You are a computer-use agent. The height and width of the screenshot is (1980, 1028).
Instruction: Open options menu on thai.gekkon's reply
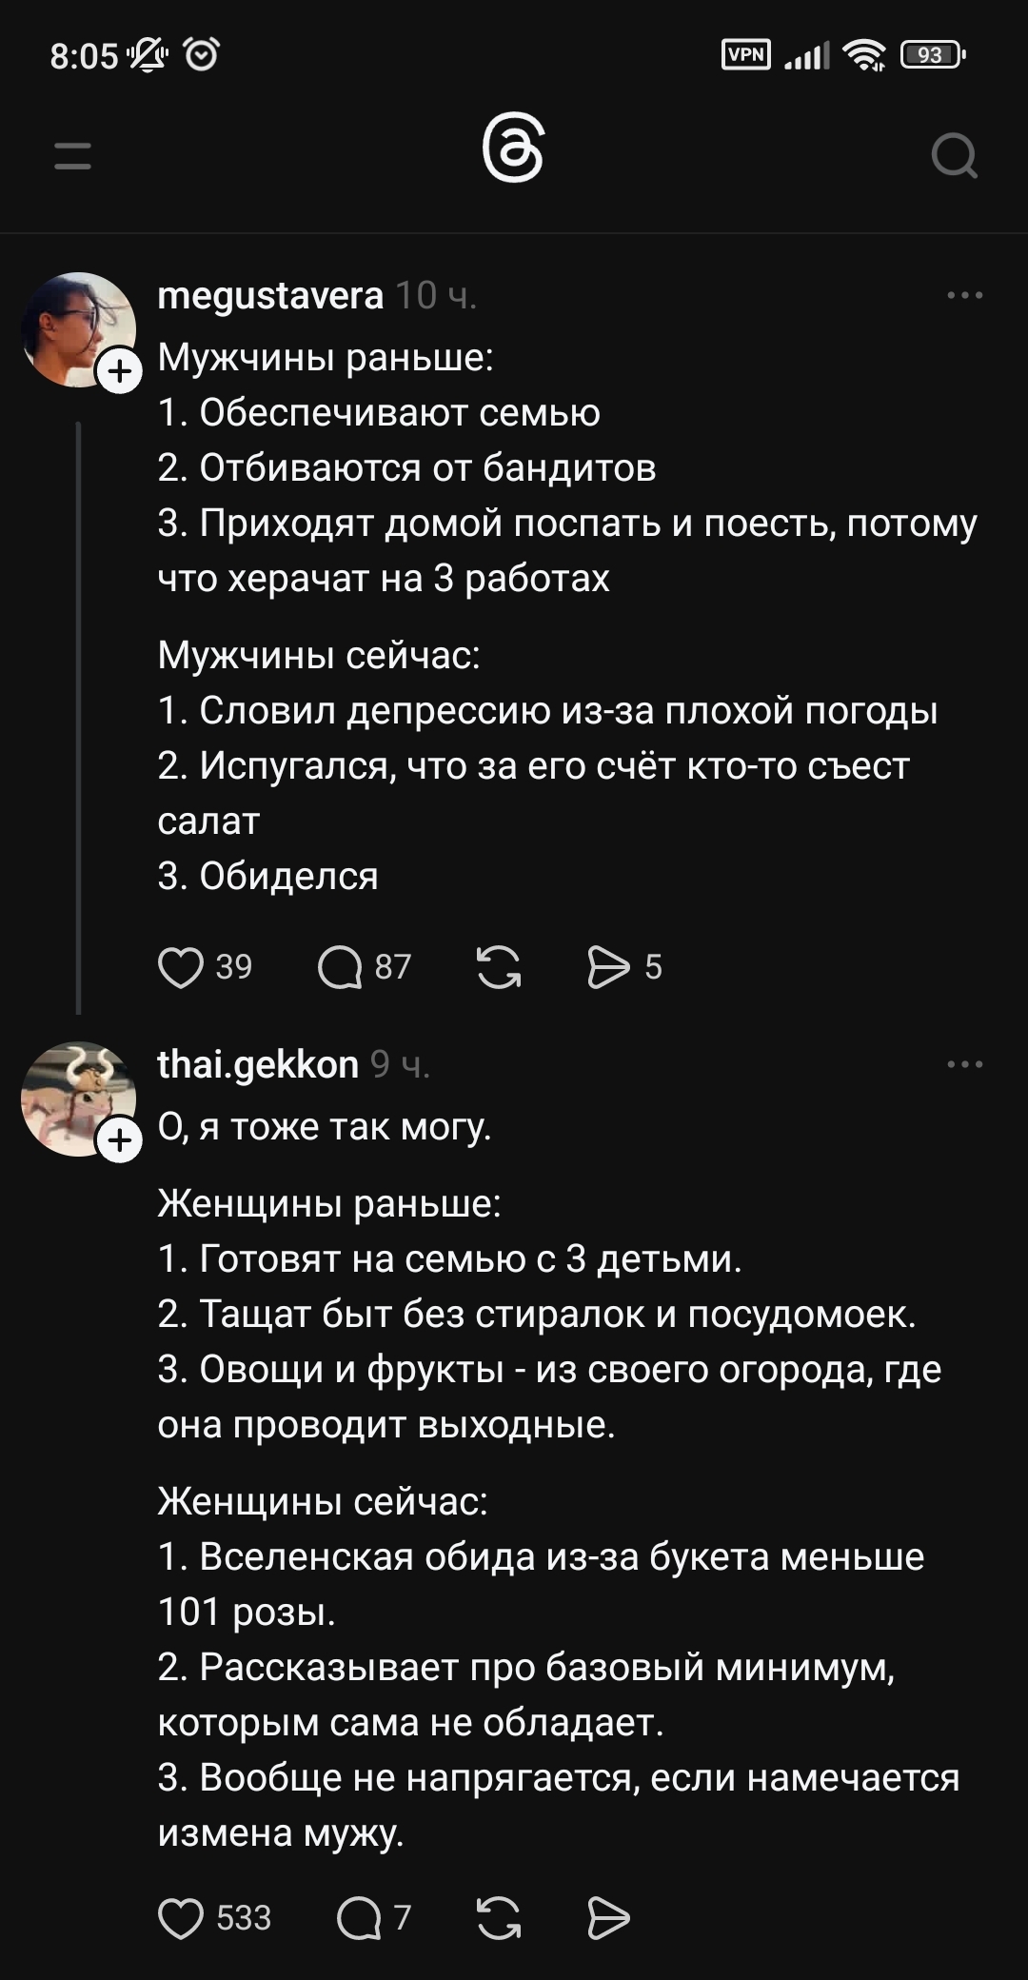964,1064
